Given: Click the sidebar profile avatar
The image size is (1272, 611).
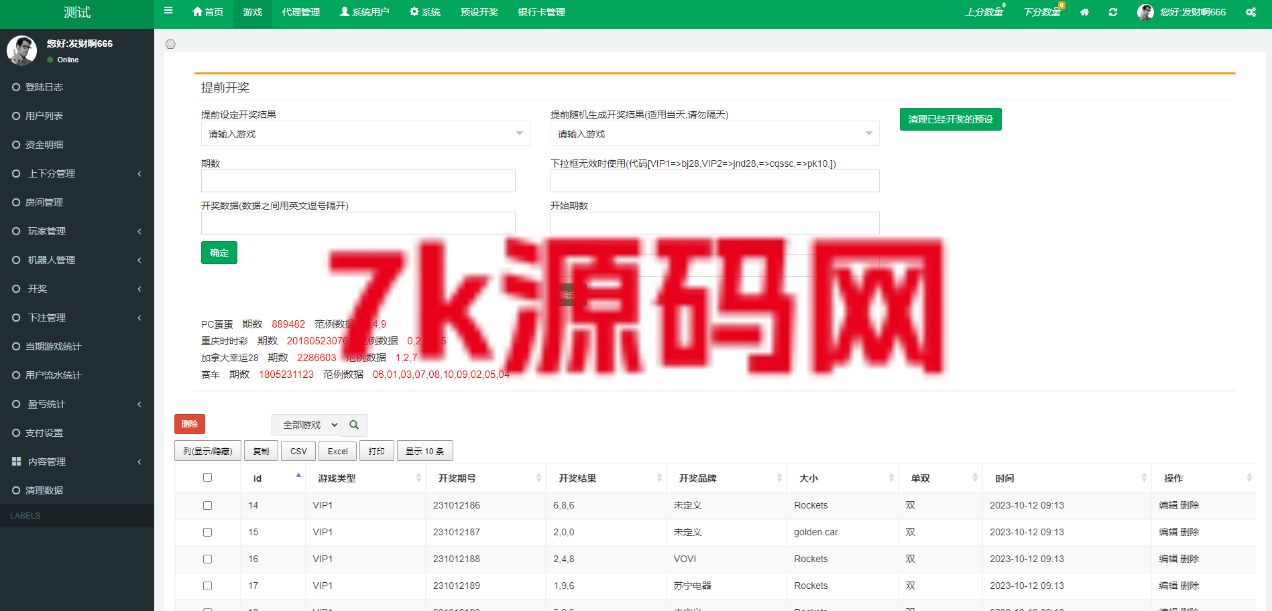Looking at the screenshot, I should [x=22, y=50].
